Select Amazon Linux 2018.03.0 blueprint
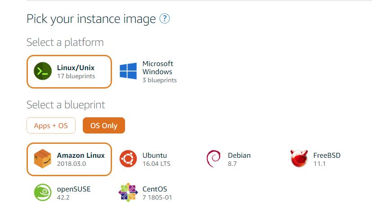372x218 pixels. (x=69, y=159)
